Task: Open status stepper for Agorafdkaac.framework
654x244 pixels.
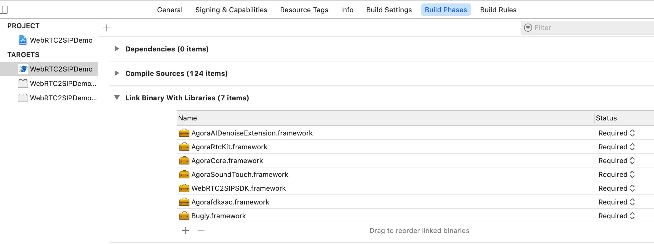Action: point(632,202)
